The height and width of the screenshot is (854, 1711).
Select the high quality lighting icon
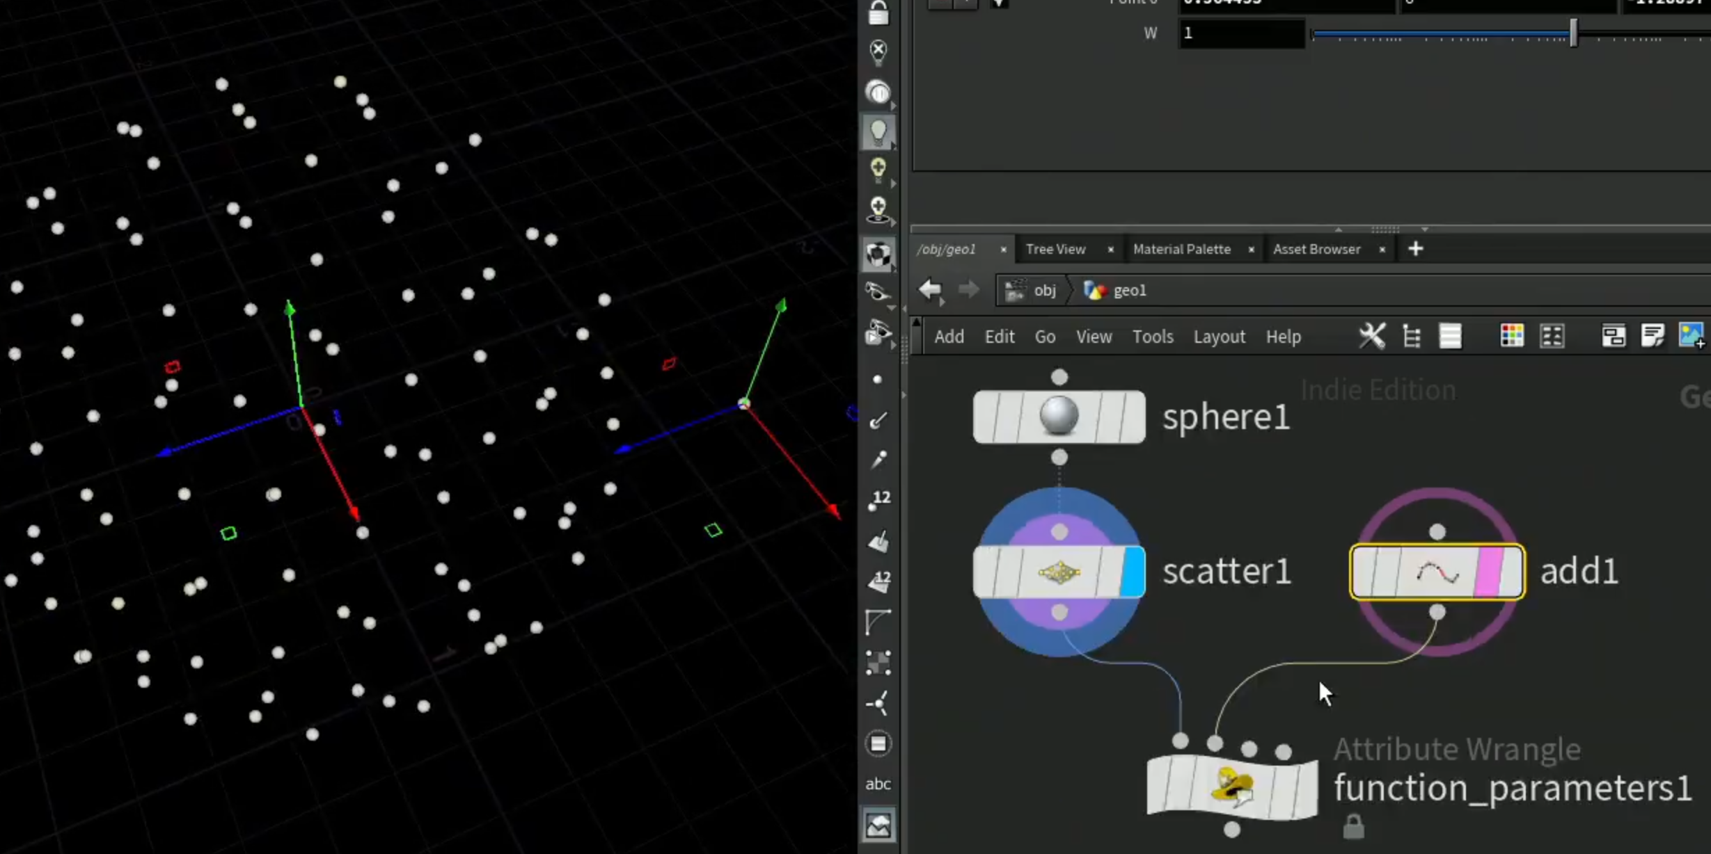(x=878, y=169)
